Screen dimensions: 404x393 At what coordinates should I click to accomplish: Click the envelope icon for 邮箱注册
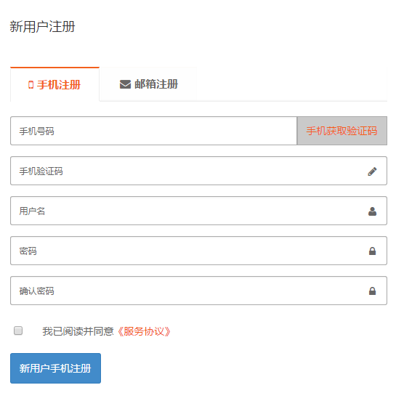[x=125, y=84]
